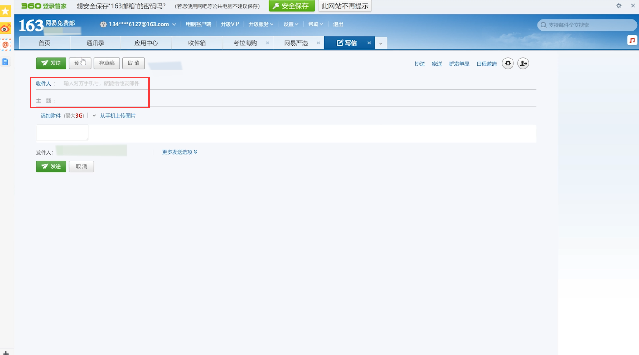This screenshot has height=355, width=639.
Task: Send the email with top 发送 button
Action: pos(51,63)
